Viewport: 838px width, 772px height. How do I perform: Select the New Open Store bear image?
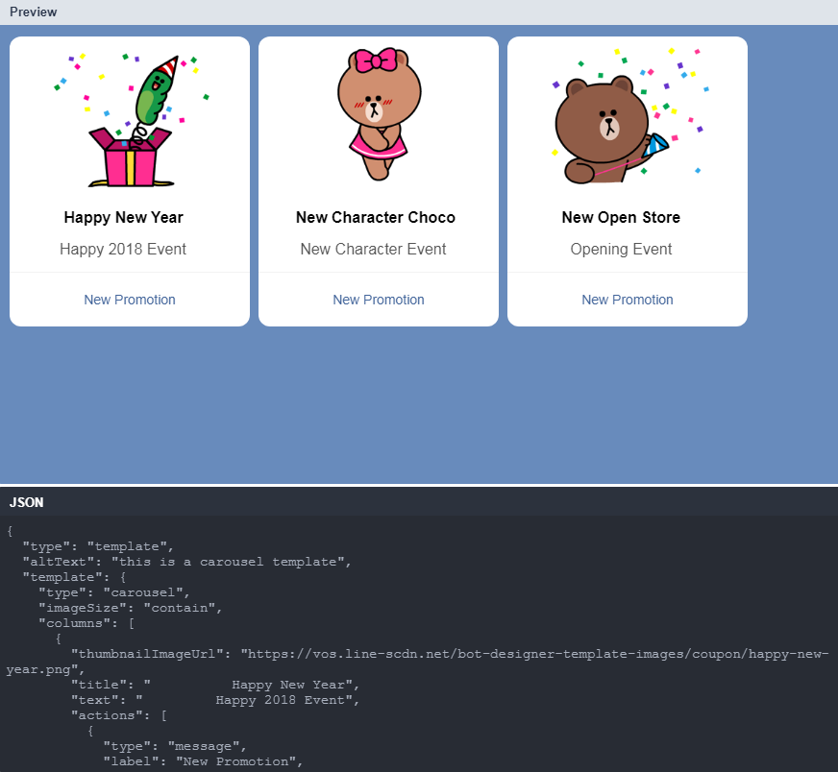(x=627, y=115)
